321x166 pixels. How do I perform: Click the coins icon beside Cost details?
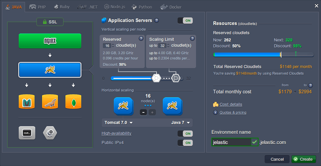point(215,105)
